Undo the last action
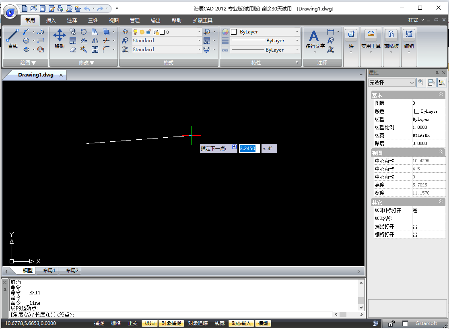 87,8
